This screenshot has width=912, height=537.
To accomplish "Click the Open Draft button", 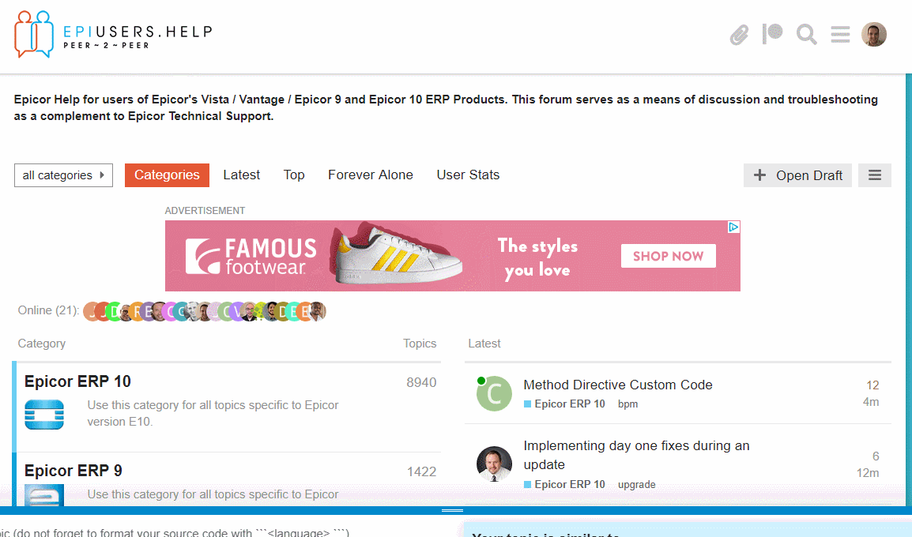I will [x=797, y=175].
